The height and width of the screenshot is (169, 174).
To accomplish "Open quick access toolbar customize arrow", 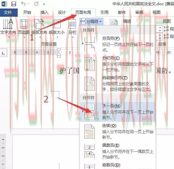I will (44, 4).
